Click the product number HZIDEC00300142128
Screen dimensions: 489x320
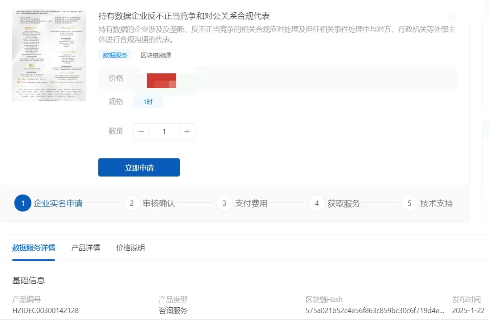click(45, 310)
